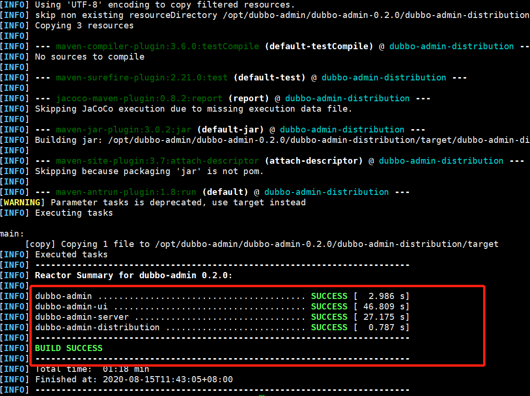
Task: Click 'skip non existing resourceDirectory' line
Action: pos(282,15)
